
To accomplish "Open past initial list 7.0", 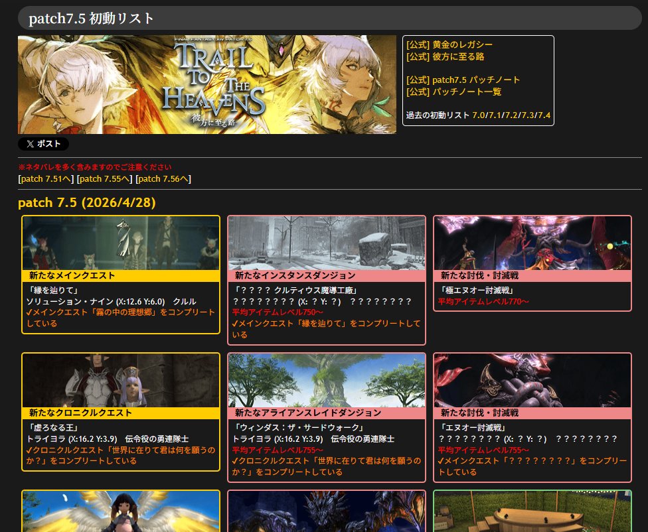I will [x=479, y=115].
